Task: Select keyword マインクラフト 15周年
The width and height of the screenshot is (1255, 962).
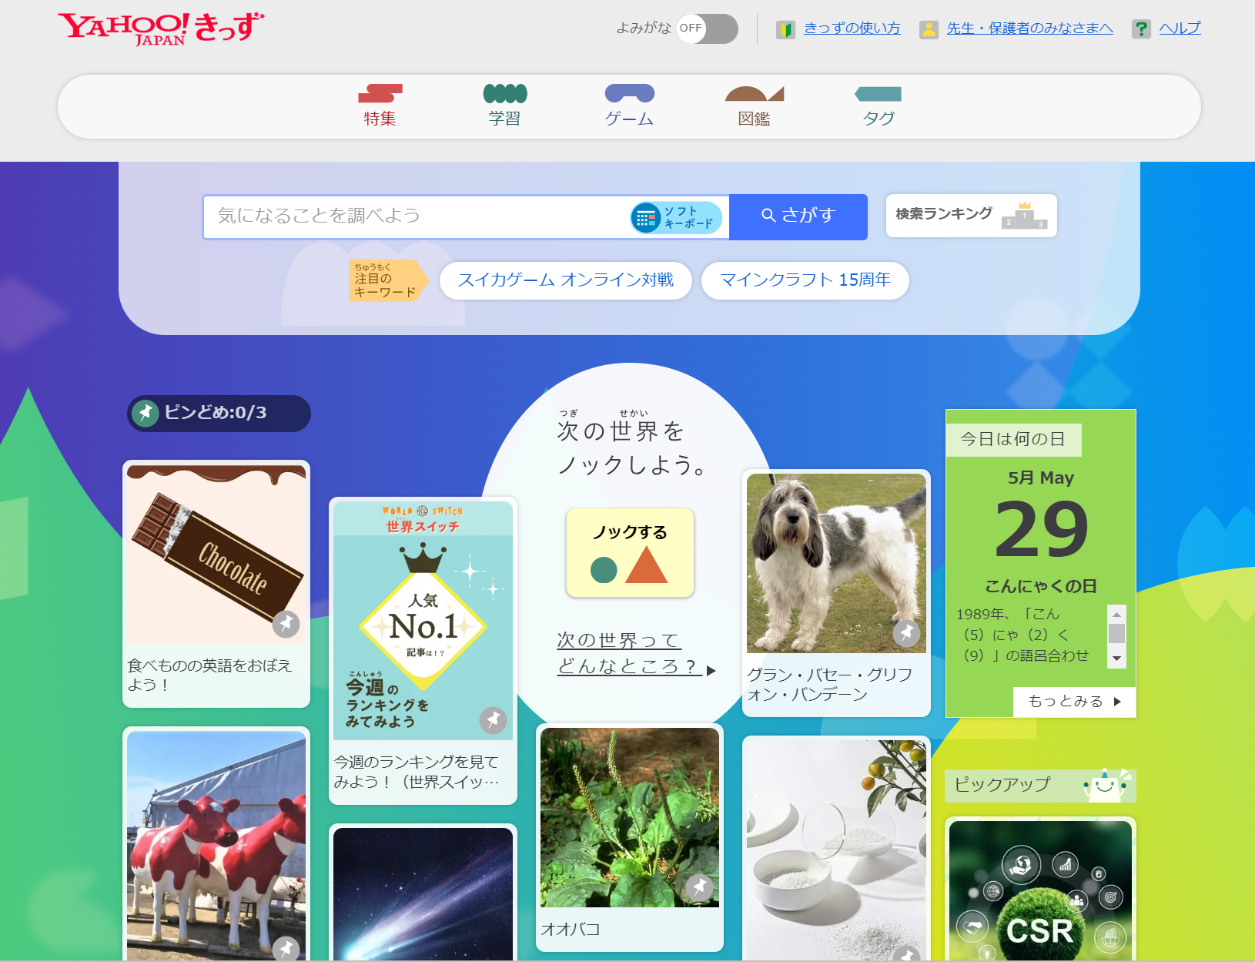Action: (805, 280)
